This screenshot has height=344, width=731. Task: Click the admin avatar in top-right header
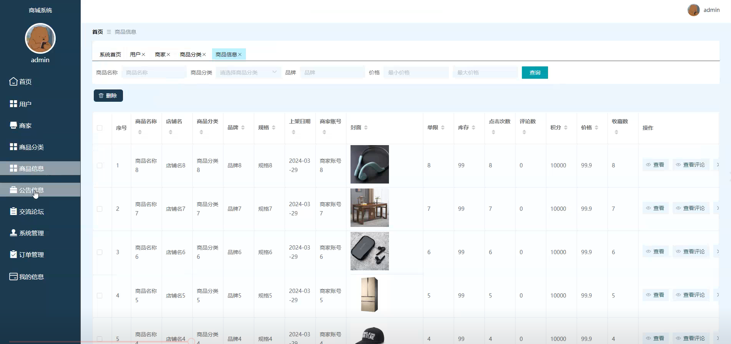tap(694, 10)
